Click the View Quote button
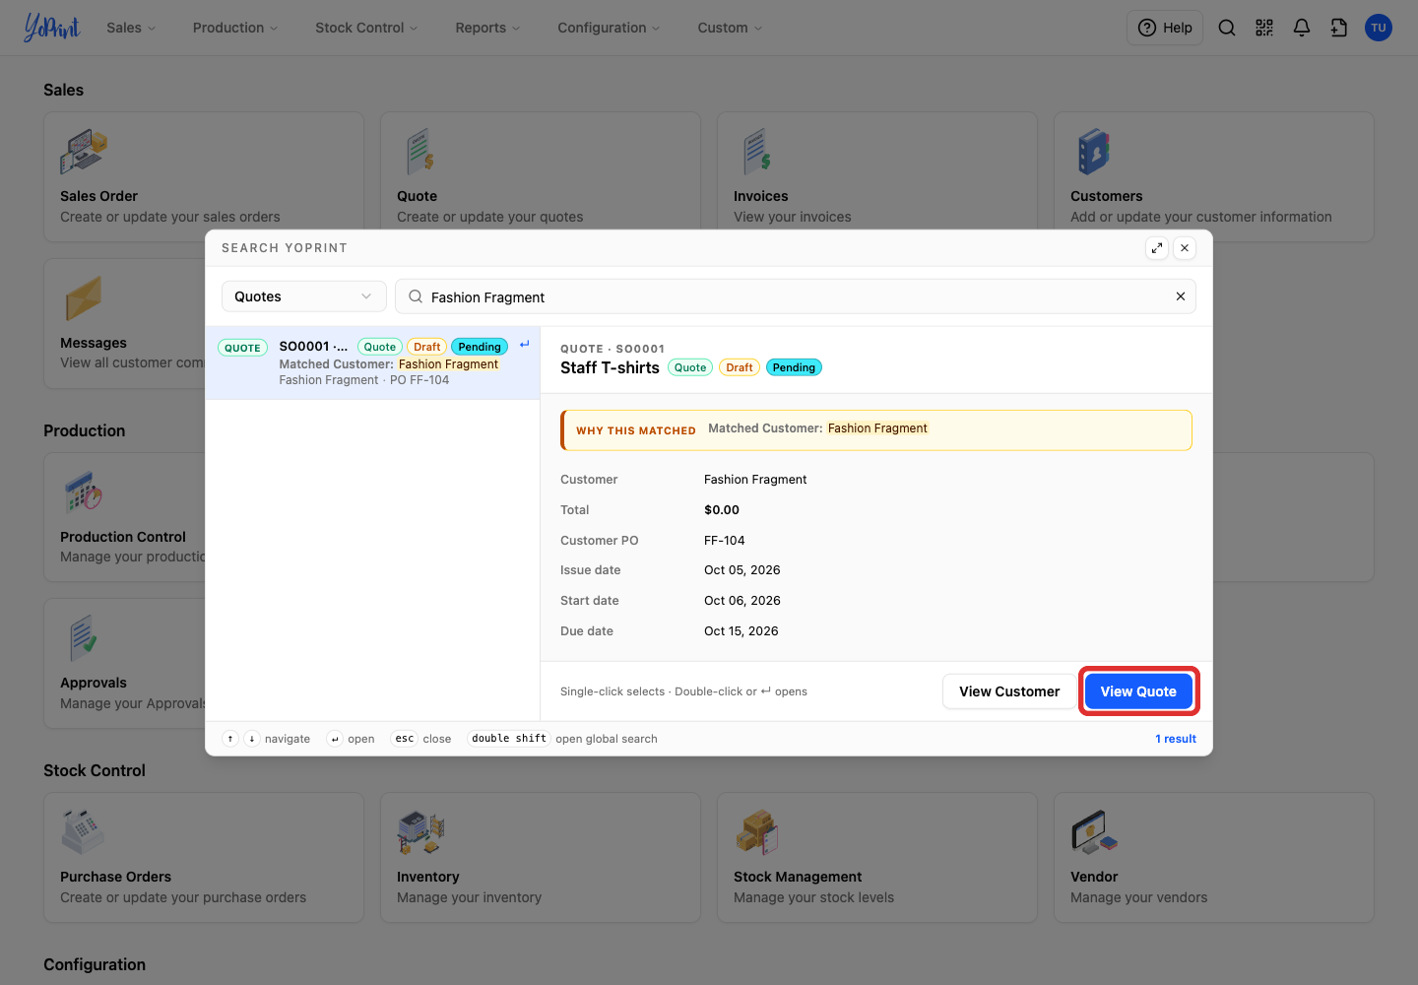This screenshot has height=985, width=1418. coord(1138,691)
